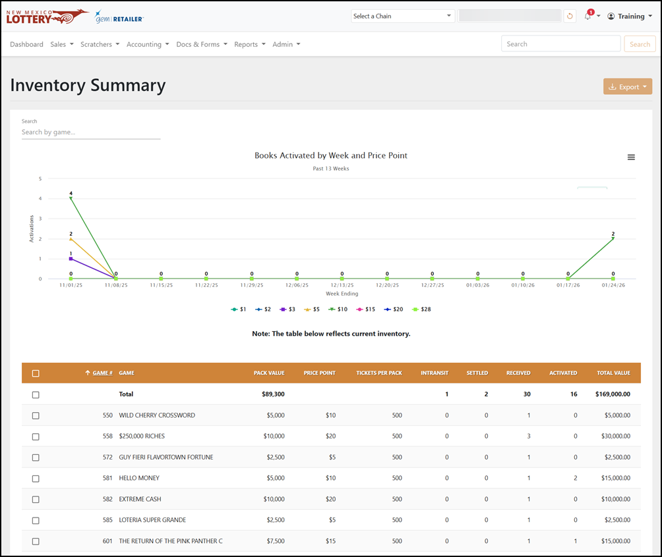
Task: Click the refresh icon beside chain selector
Action: (x=570, y=16)
